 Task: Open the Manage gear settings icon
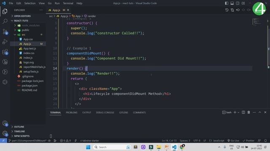click(x=5, y=133)
